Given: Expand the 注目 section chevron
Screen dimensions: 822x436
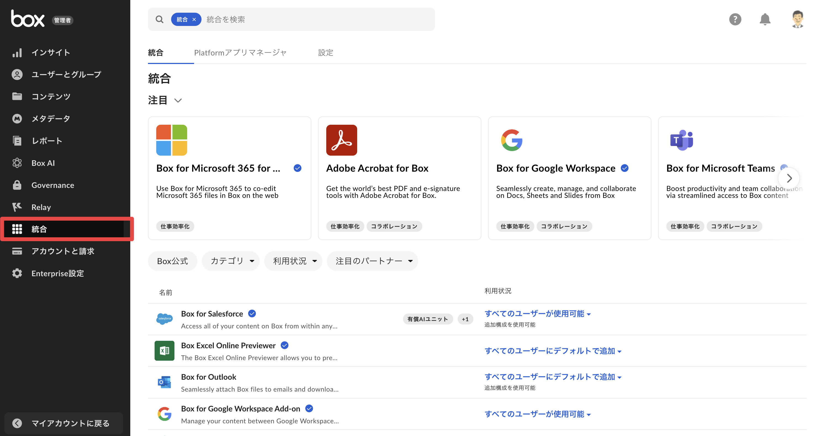Looking at the screenshot, I should [178, 100].
